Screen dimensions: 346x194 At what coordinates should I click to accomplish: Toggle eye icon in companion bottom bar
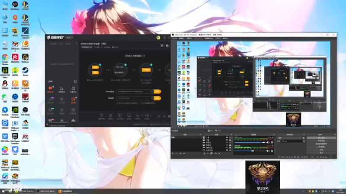[164, 116]
